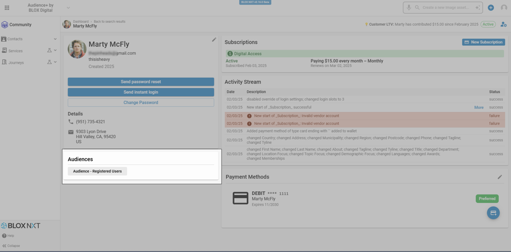Click the magnifier icon in search bar
511x252 pixels.
coord(417,8)
